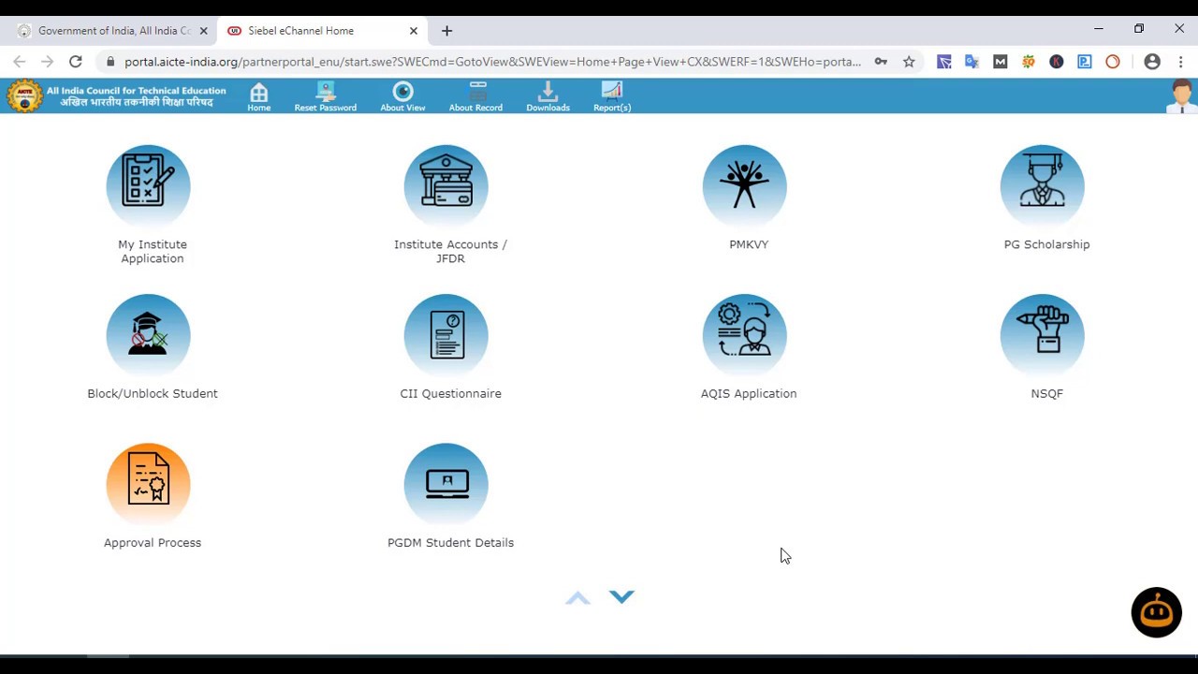Open PGDM Student Details icon
The width and height of the screenshot is (1198, 674).
[x=446, y=484]
